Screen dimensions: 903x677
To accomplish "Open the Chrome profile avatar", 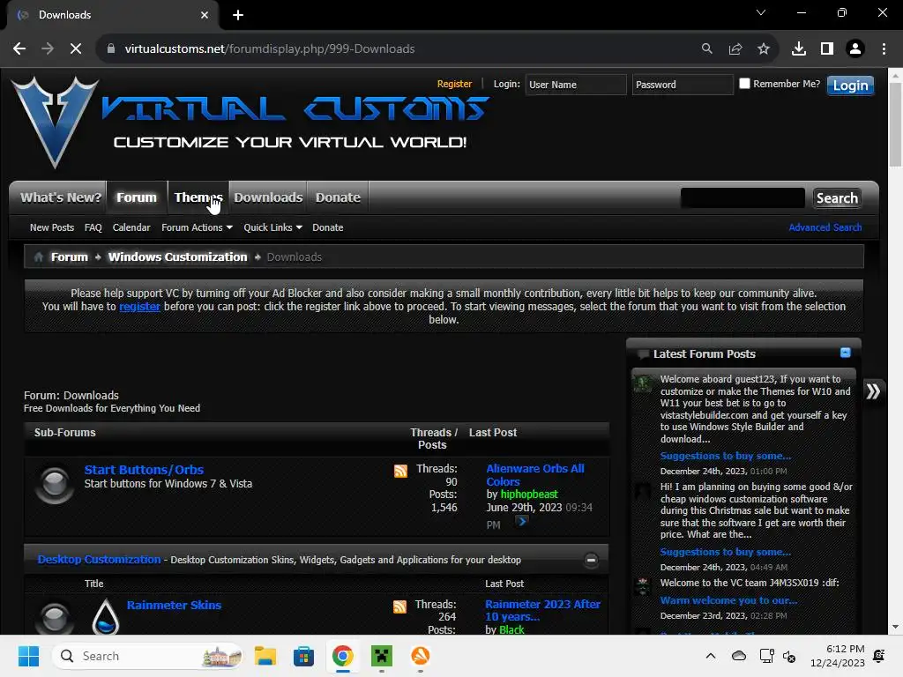I will [x=855, y=49].
